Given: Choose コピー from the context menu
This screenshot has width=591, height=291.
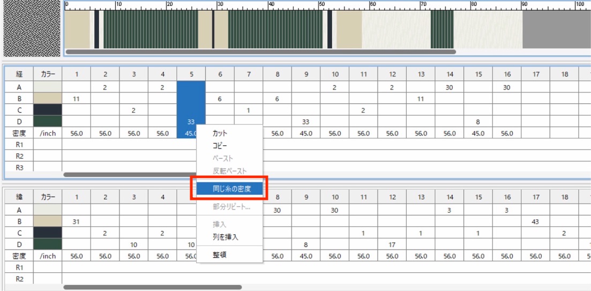Looking at the screenshot, I should [x=221, y=146].
